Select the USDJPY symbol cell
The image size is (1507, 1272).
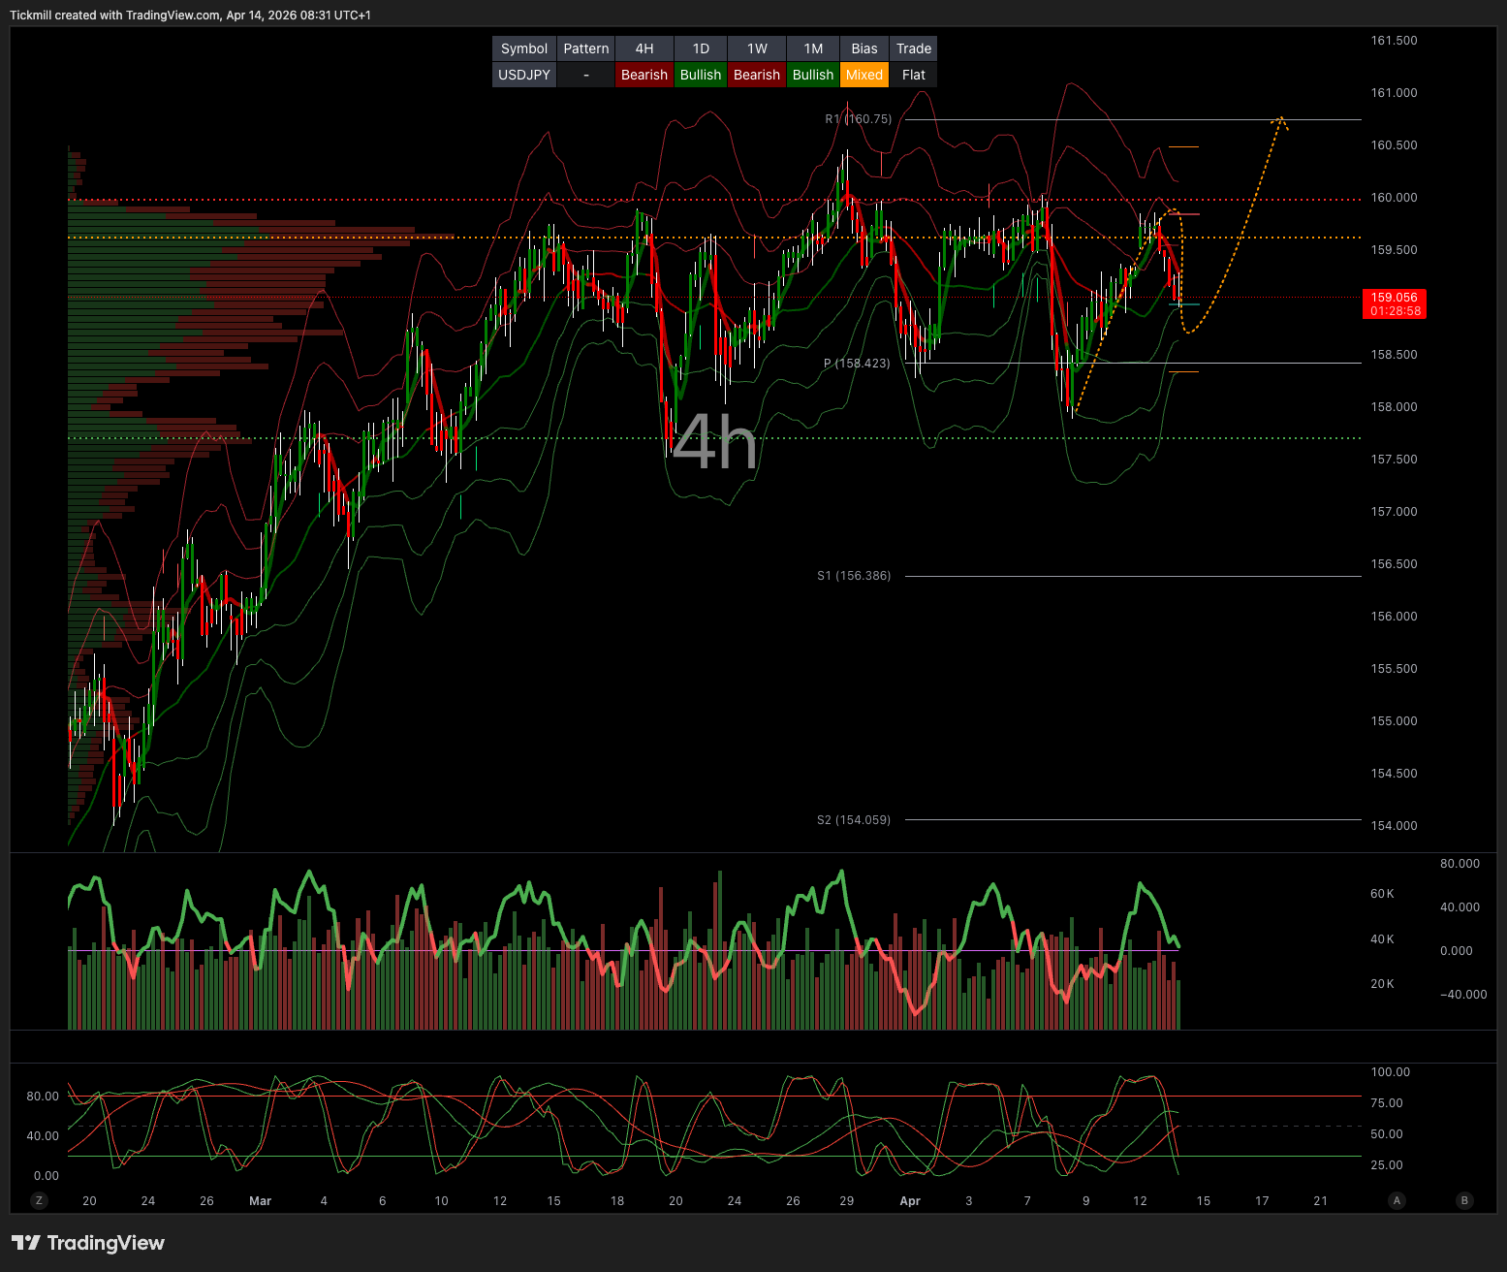524,75
